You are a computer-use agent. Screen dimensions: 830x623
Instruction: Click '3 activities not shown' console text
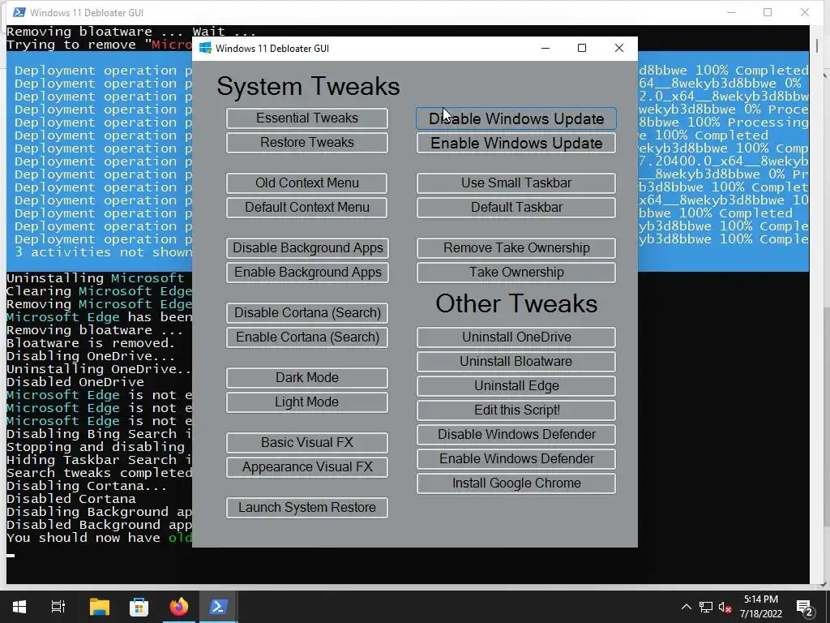pyautogui.click(x=103, y=252)
